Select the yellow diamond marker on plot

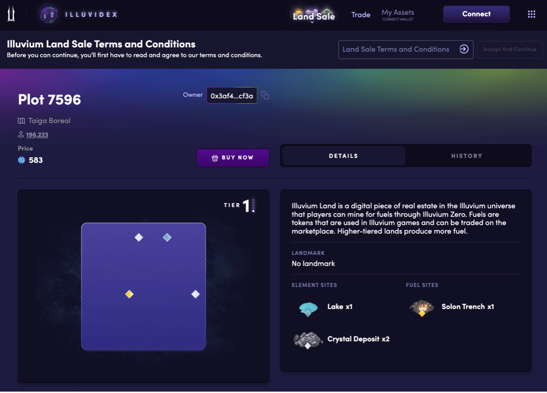[129, 294]
